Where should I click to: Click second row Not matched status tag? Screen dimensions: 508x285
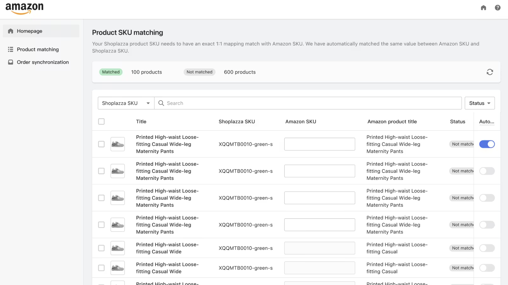coord(462,171)
